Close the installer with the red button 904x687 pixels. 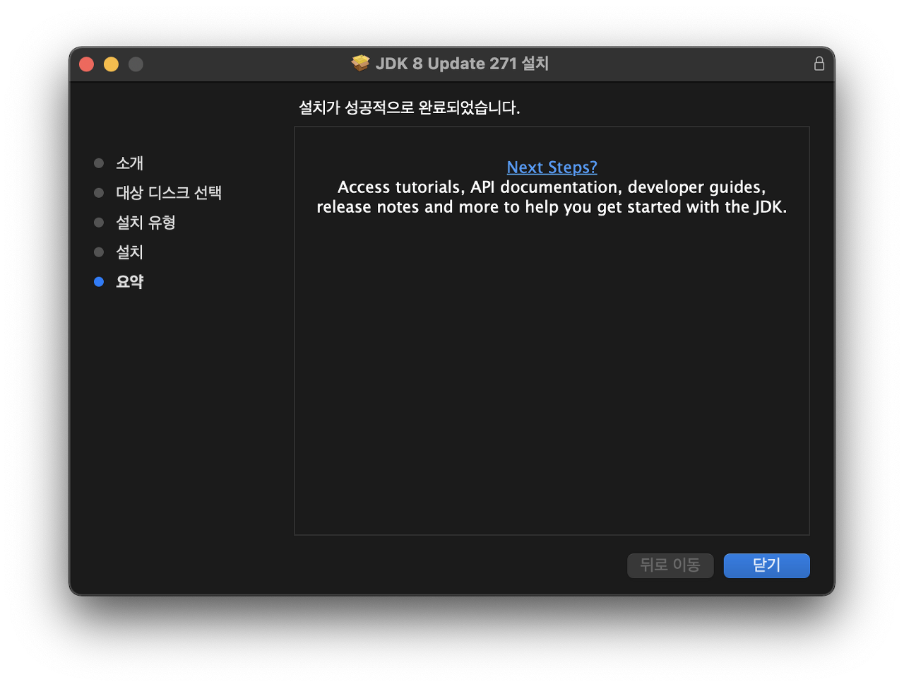tap(87, 64)
